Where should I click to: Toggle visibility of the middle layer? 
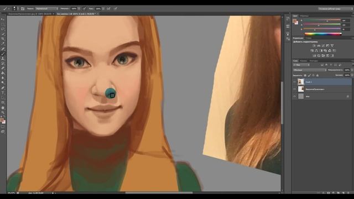(x=294, y=89)
